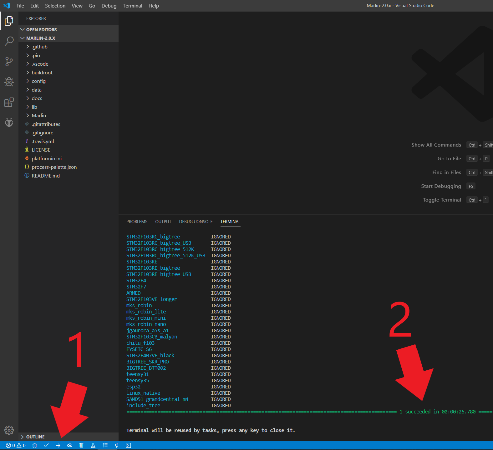Expand the .github folder
The image size is (493, 450).
coord(69,47)
